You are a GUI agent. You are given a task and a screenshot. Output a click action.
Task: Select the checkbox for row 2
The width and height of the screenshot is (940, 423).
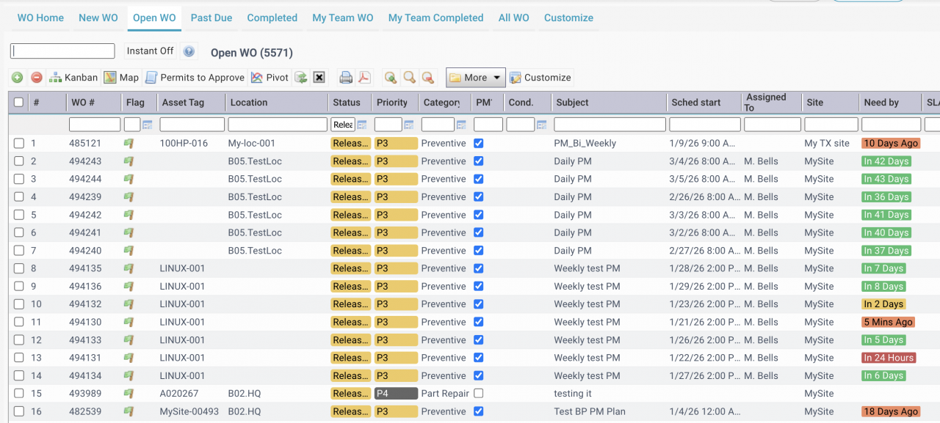(19, 161)
